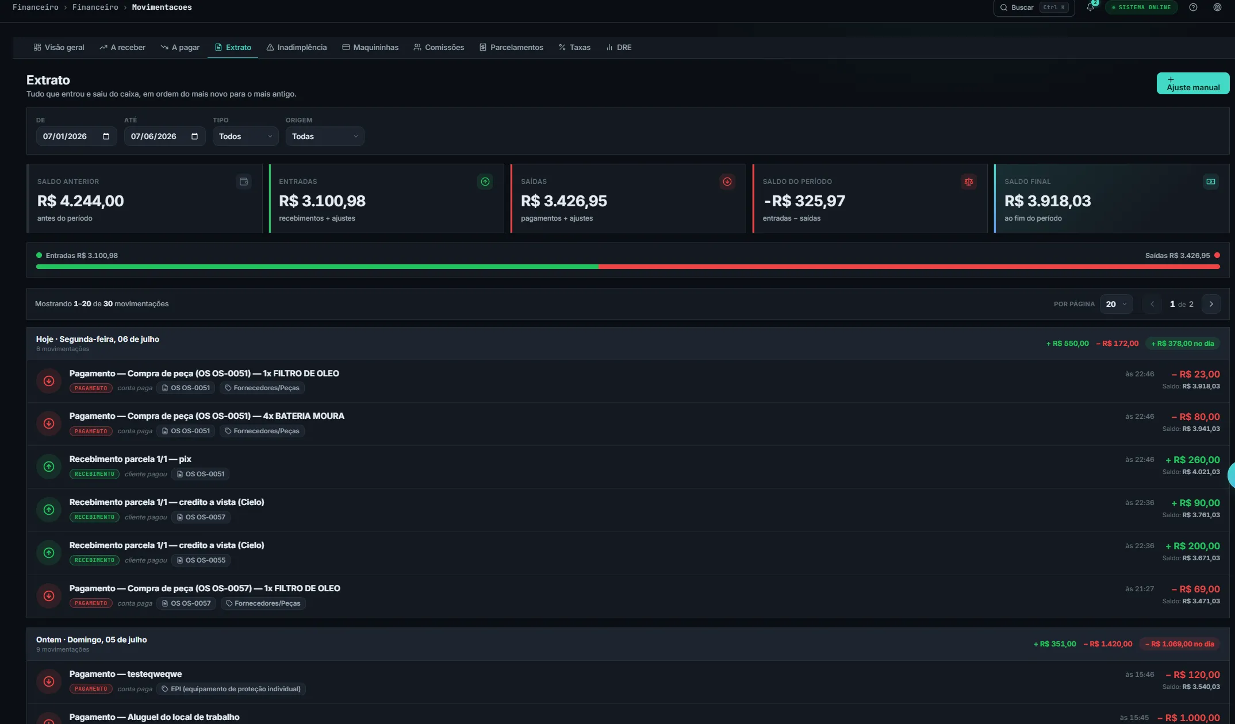Click receipt icon of pix parcela row
The width and height of the screenshot is (1235, 724).
[x=49, y=467]
